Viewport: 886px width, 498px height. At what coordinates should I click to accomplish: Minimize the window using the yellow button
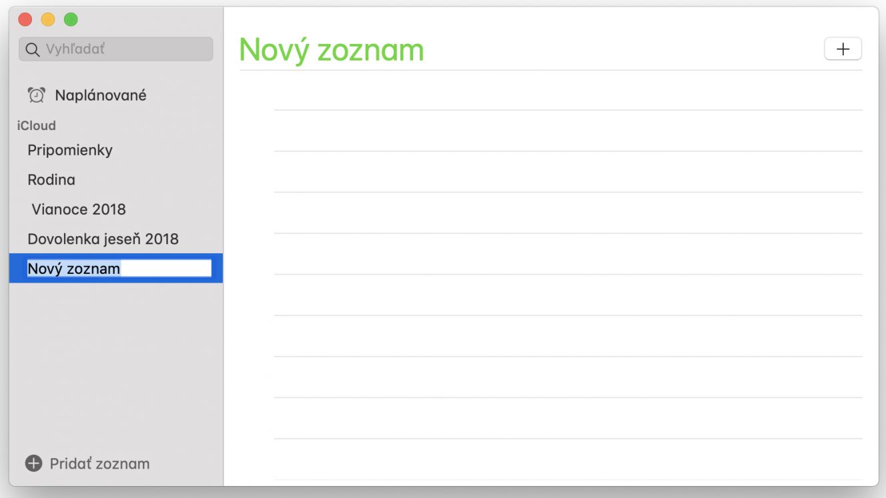coord(48,19)
